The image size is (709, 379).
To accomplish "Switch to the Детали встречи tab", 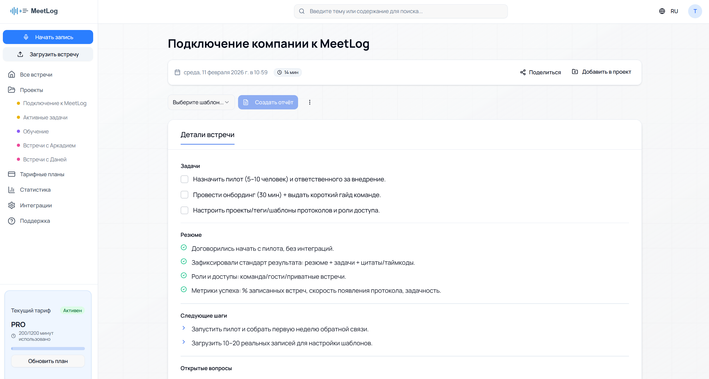I will (207, 135).
